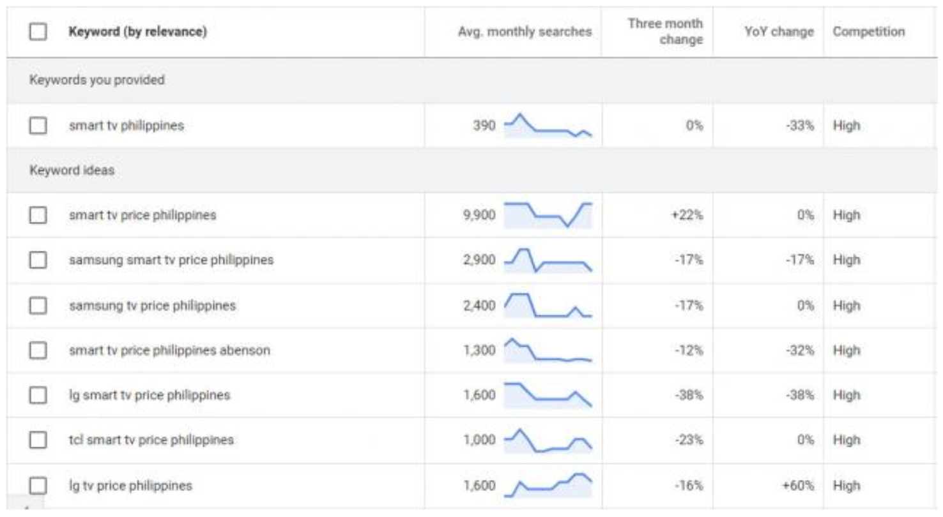Click the Three month change column header
This screenshot has height=517, width=943.
point(664,32)
